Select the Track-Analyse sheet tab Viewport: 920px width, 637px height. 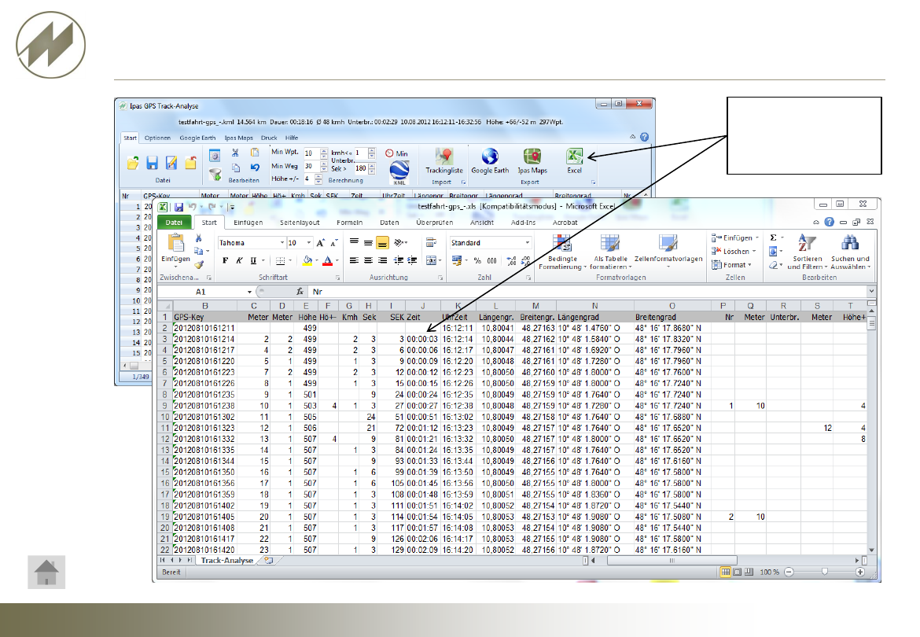tap(226, 560)
